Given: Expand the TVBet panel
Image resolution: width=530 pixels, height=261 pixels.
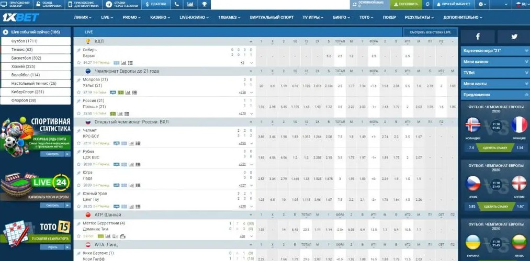Looking at the screenshot, I should click(495, 73).
